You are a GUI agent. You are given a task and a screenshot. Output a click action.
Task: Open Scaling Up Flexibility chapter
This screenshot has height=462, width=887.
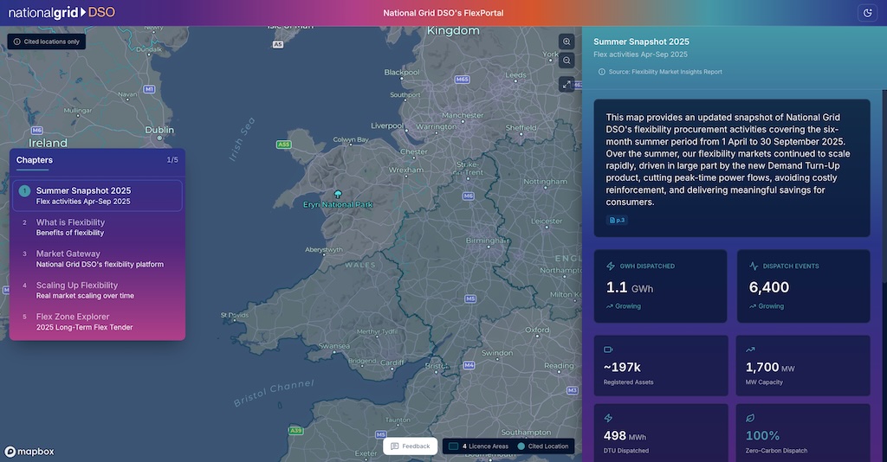(85, 290)
